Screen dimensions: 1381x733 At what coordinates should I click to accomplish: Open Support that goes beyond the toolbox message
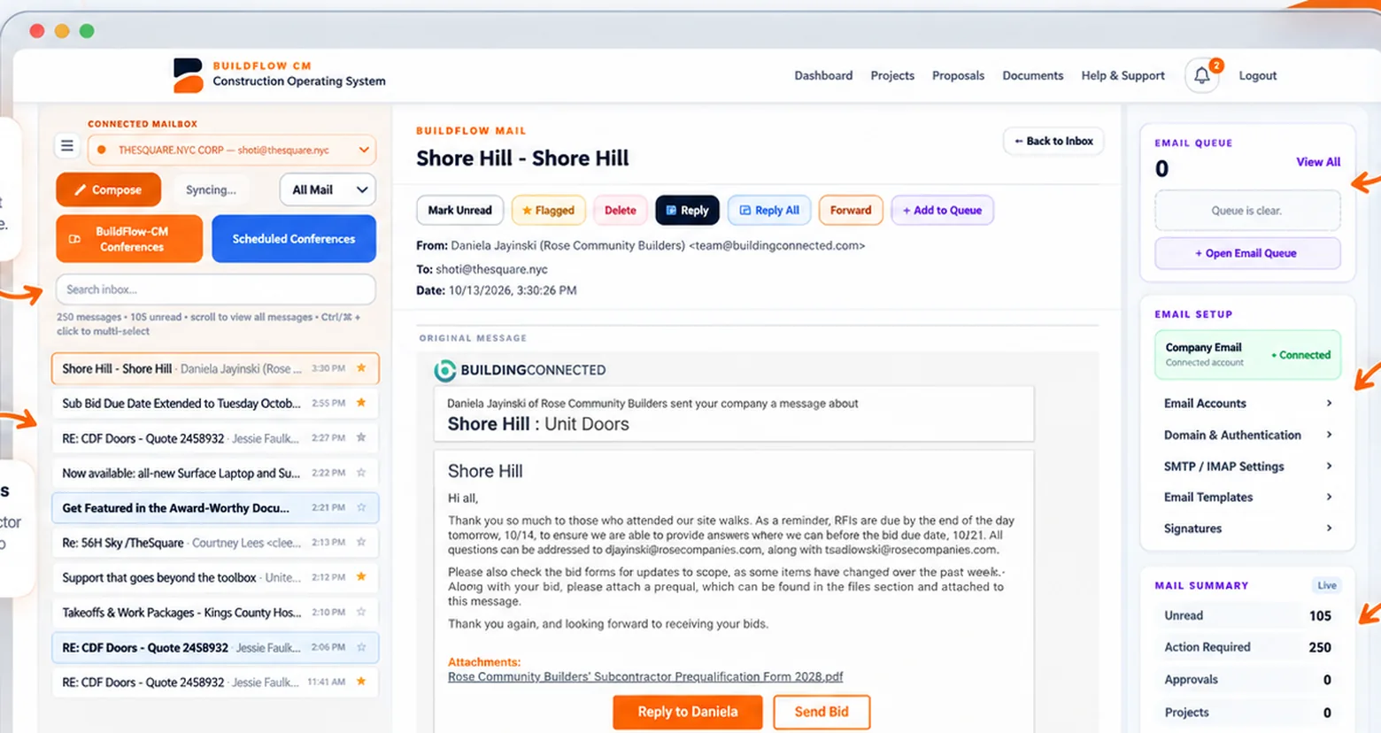pyautogui.click(x=215, y=576)
